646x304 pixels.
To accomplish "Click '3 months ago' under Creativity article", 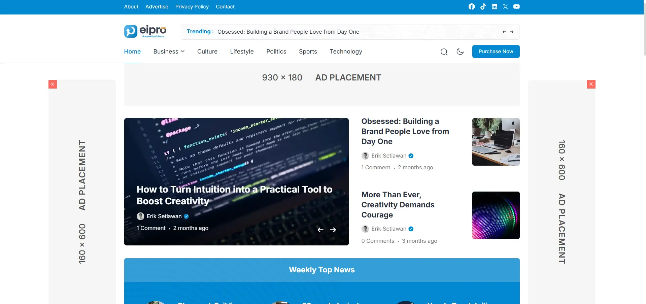I will click(x=419, y=241).
